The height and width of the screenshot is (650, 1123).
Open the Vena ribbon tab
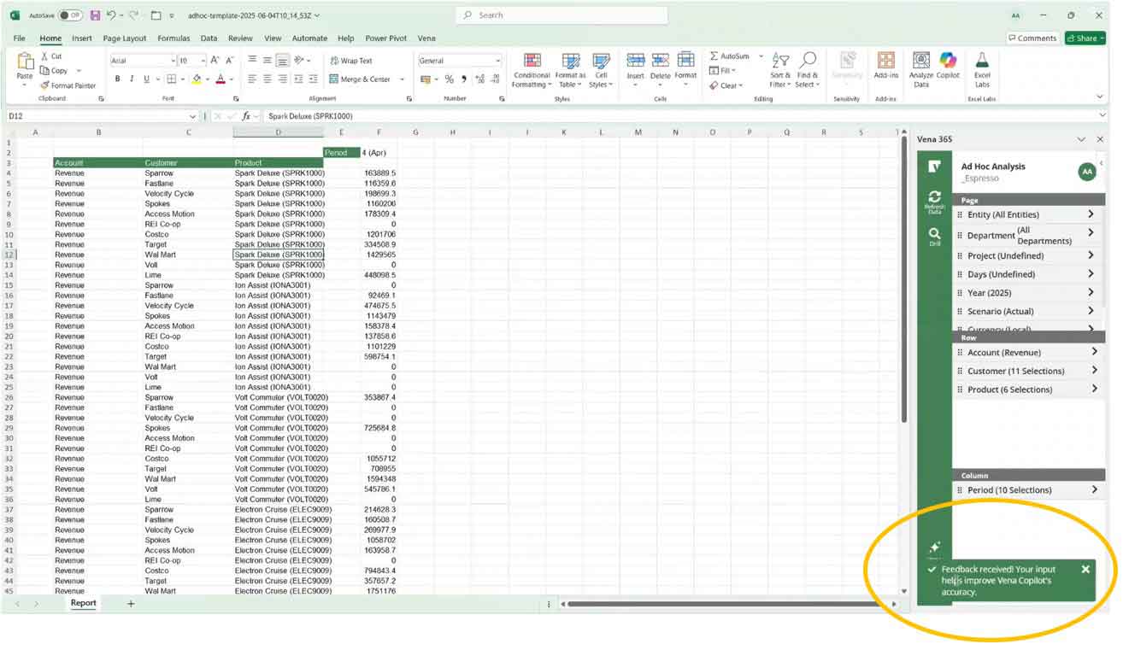[426, 38]
